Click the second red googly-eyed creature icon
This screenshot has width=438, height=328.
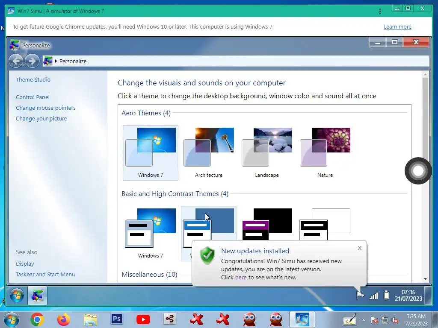276,319
